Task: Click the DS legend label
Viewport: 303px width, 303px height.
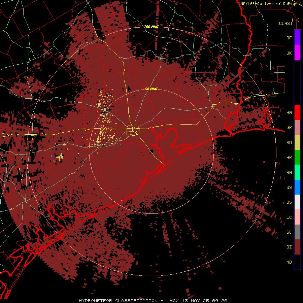Action: [289, 202]
